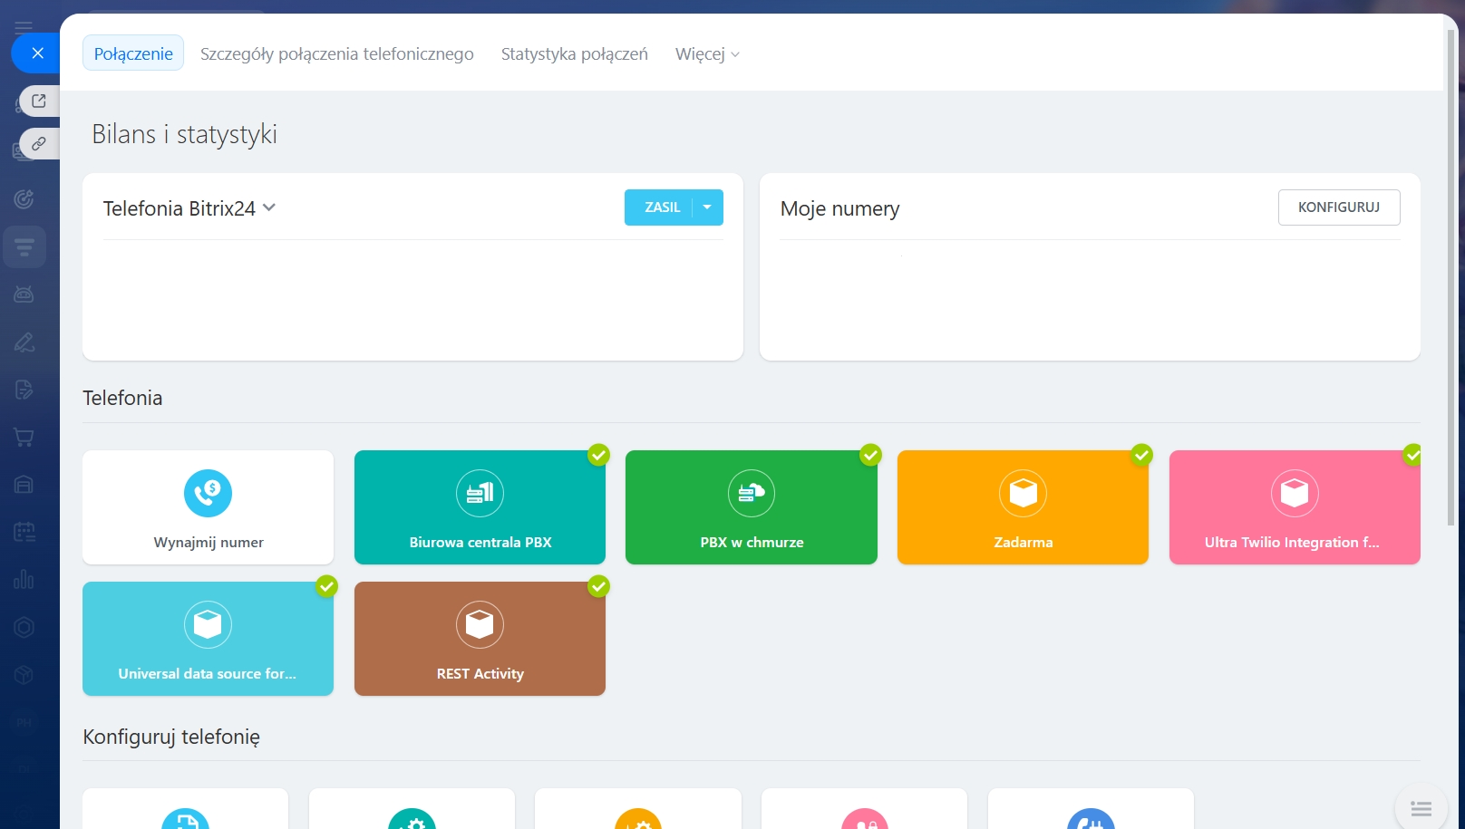Open the bar chart analytics icon
Viewport: 1465px width, 829px height.
click(24, 580)
